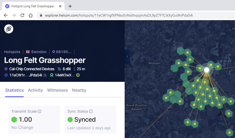Open the owner account 14eW2wX...
The height and width of the screenshot is (138, 235).
tap(65, 75)
